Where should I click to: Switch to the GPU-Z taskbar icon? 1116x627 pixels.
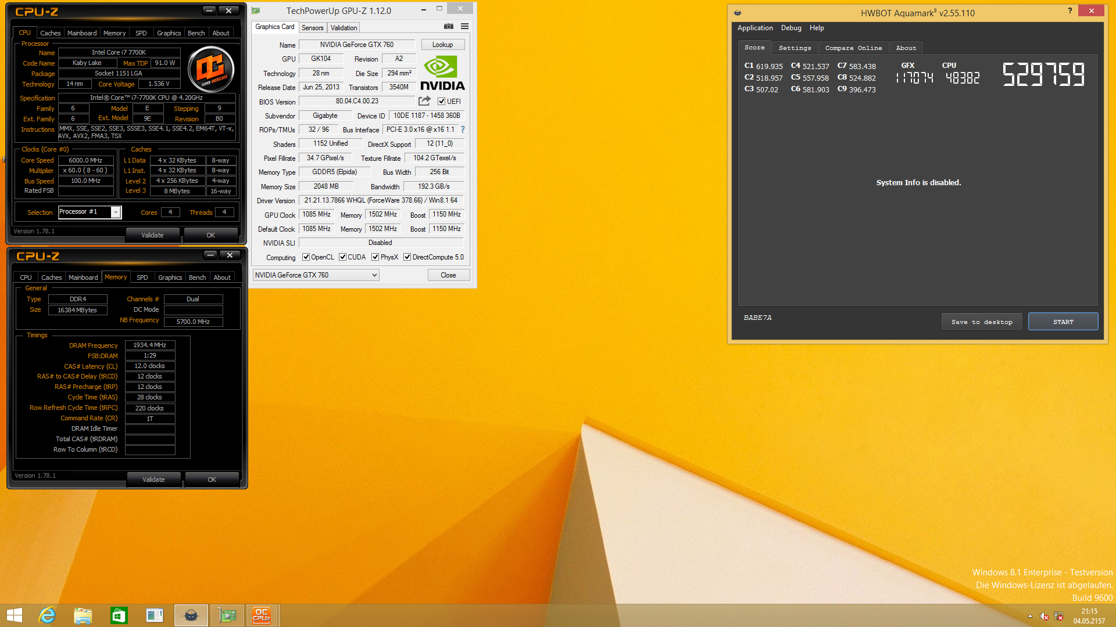227,615
